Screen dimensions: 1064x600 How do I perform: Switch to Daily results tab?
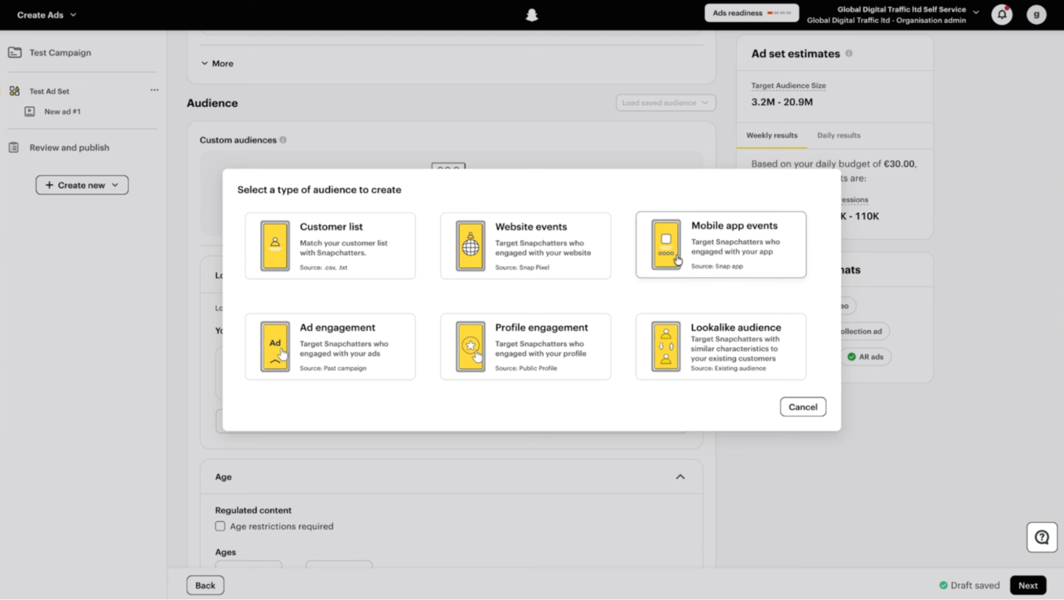point(838,135)
